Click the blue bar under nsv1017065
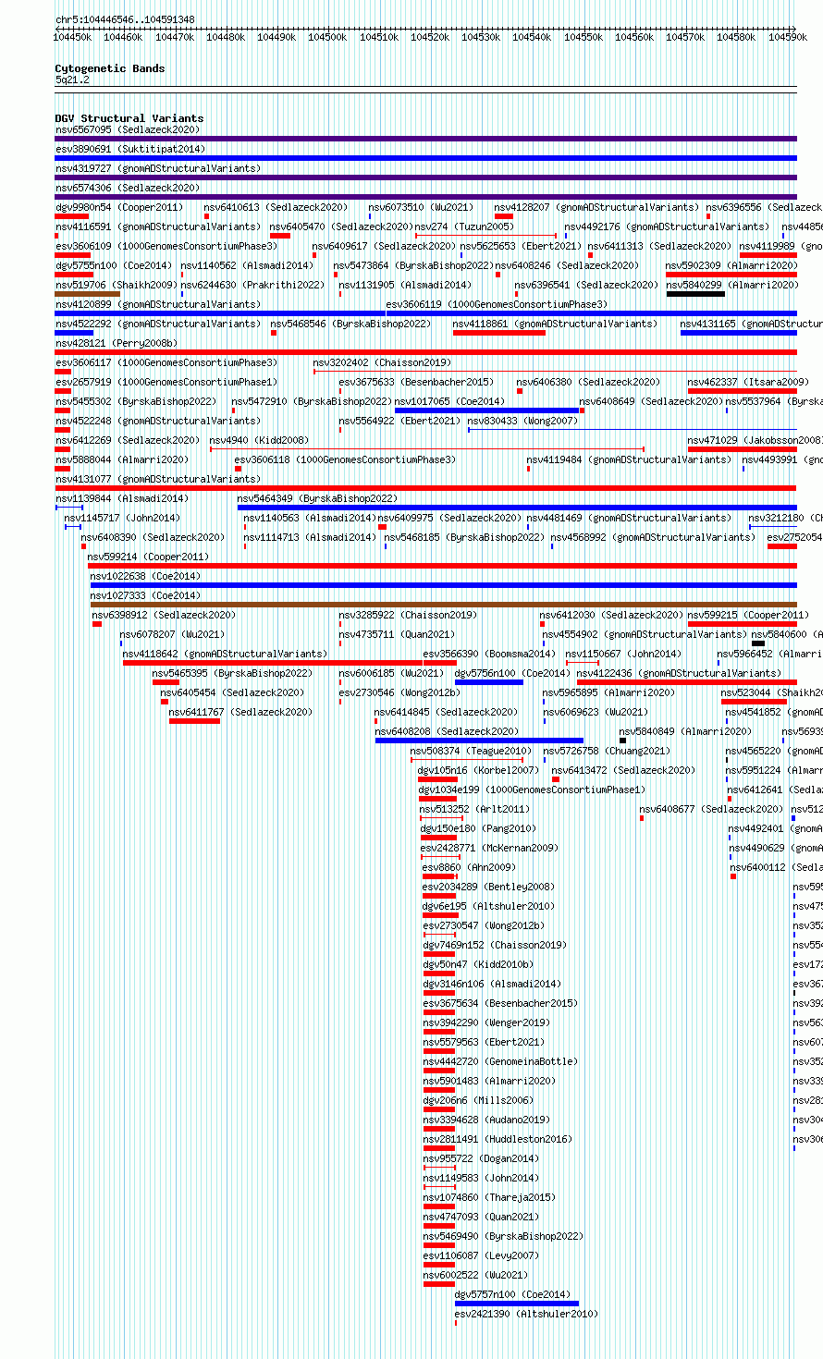This screenshot has width=823, height=1359. (487, 410)
